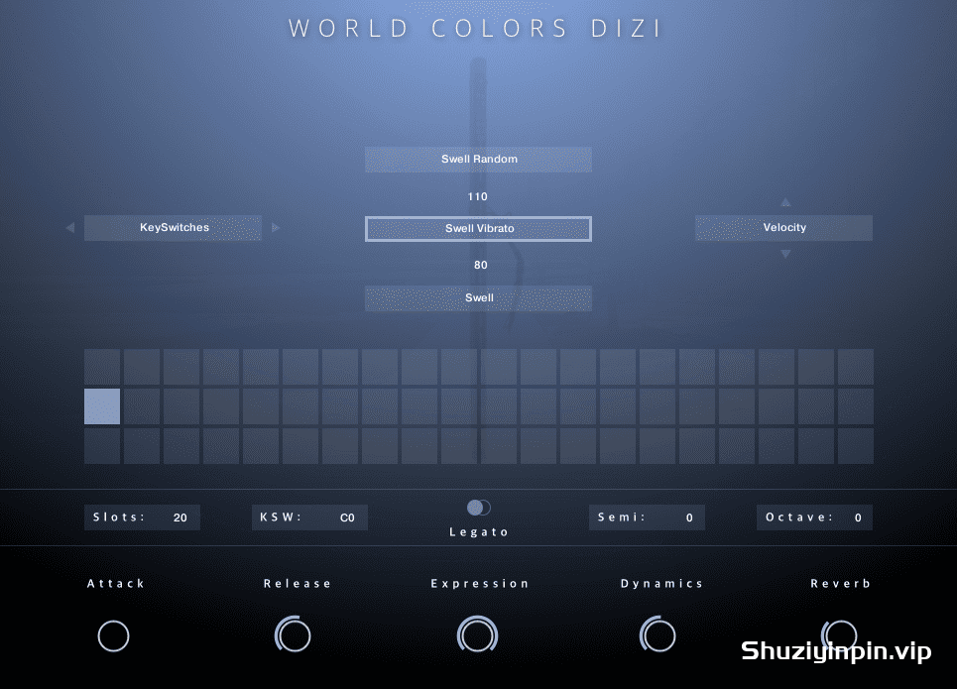Adjust the Release knob
Screen dimensions: 957x689
click(293, 634)
